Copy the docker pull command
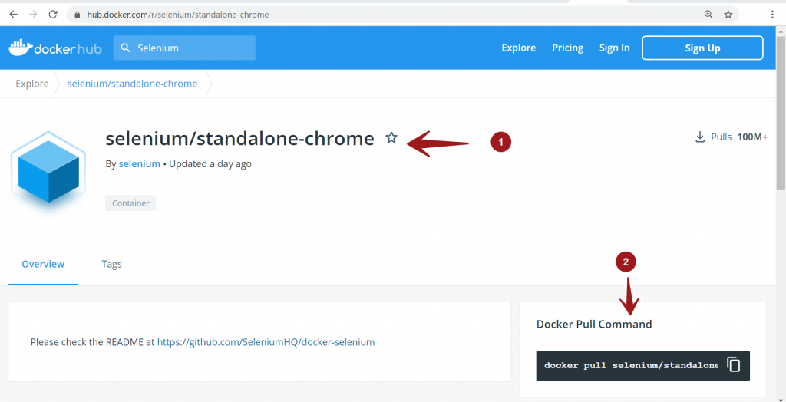The height and width of the screenshot is (402, 786). point(734,365)
